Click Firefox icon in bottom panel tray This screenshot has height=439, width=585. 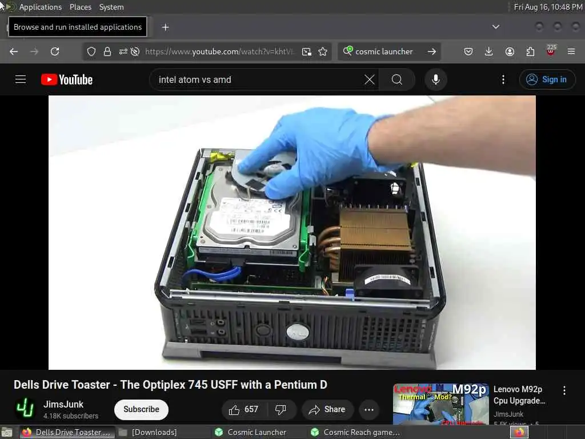pyautogui.click(x=519, y=432)
